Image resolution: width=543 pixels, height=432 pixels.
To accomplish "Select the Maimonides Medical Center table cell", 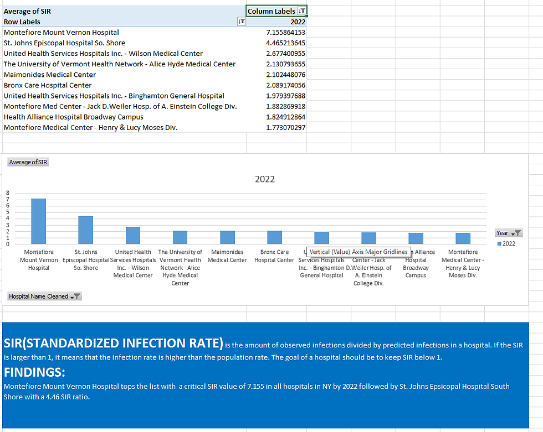I will (124, 75).
